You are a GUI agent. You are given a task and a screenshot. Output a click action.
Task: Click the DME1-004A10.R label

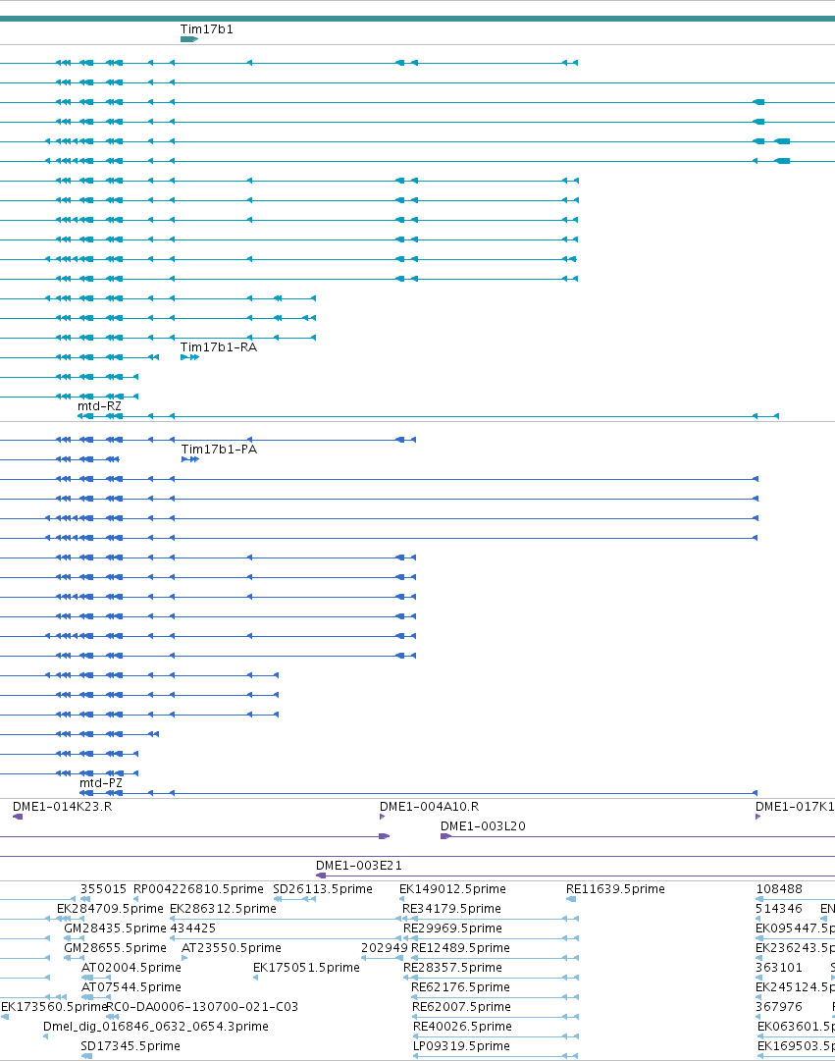429,807
